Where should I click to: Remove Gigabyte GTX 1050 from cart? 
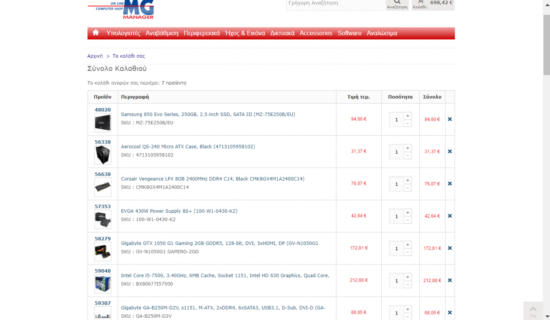(x=450, y=248)
